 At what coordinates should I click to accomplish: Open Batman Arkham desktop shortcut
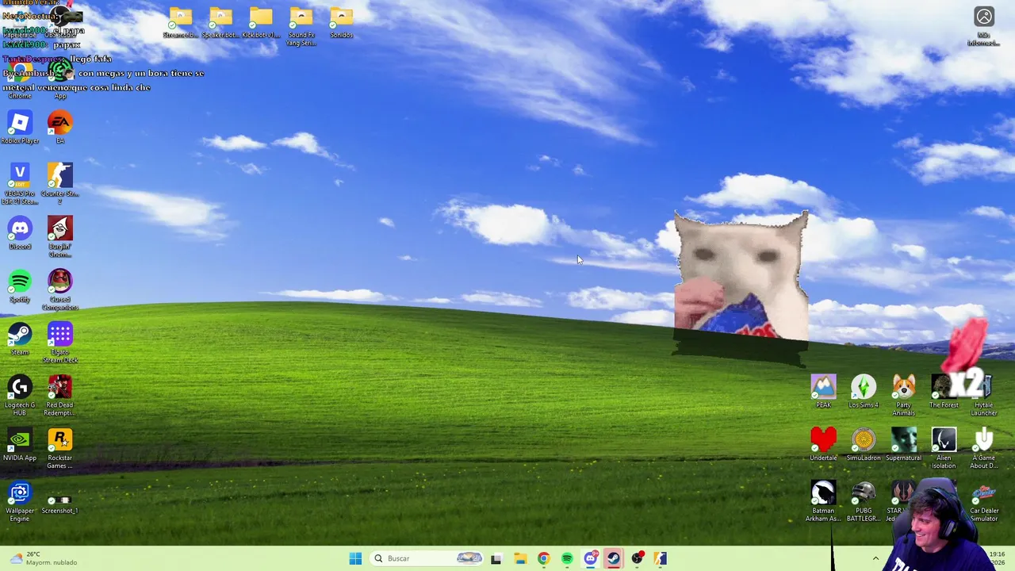(x=823, y=501)
